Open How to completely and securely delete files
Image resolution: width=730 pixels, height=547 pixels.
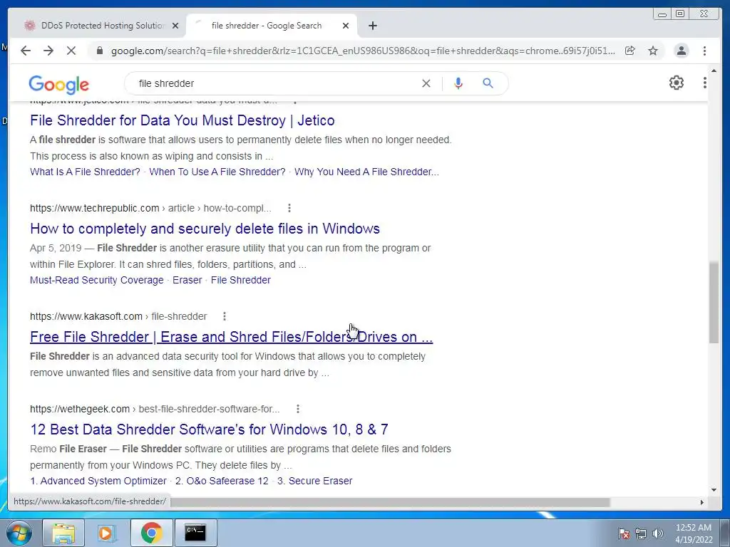[x=205, y=229]
